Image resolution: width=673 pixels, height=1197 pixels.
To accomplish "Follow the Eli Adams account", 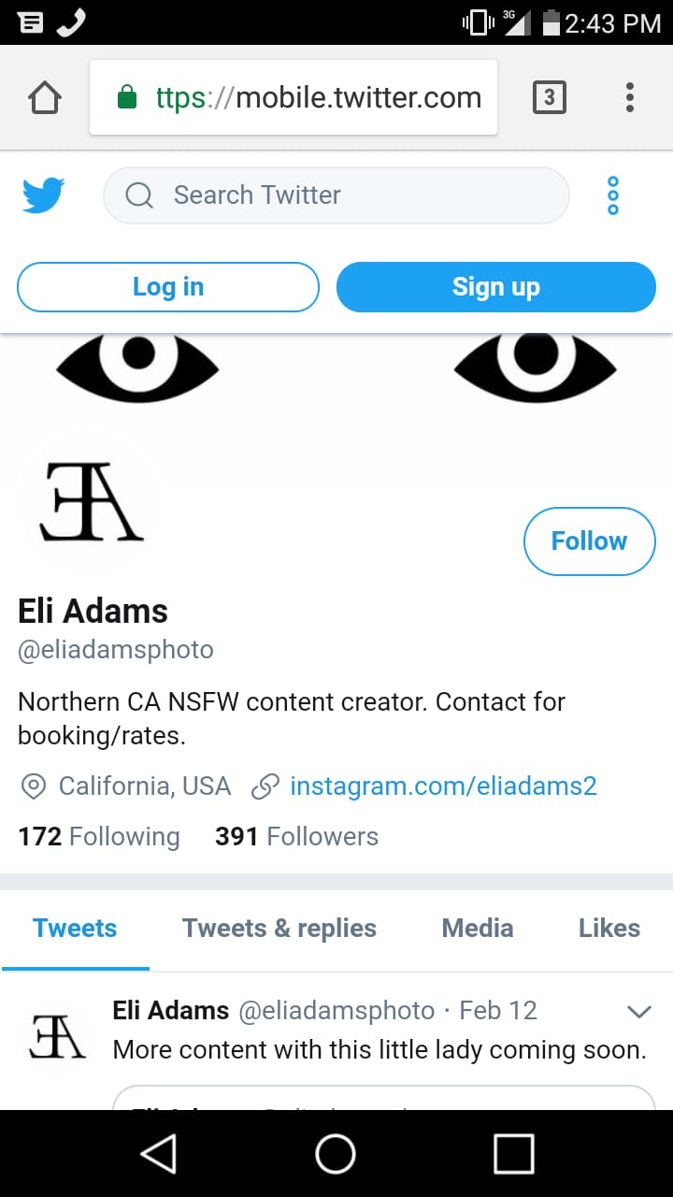I will pos(589,541).
